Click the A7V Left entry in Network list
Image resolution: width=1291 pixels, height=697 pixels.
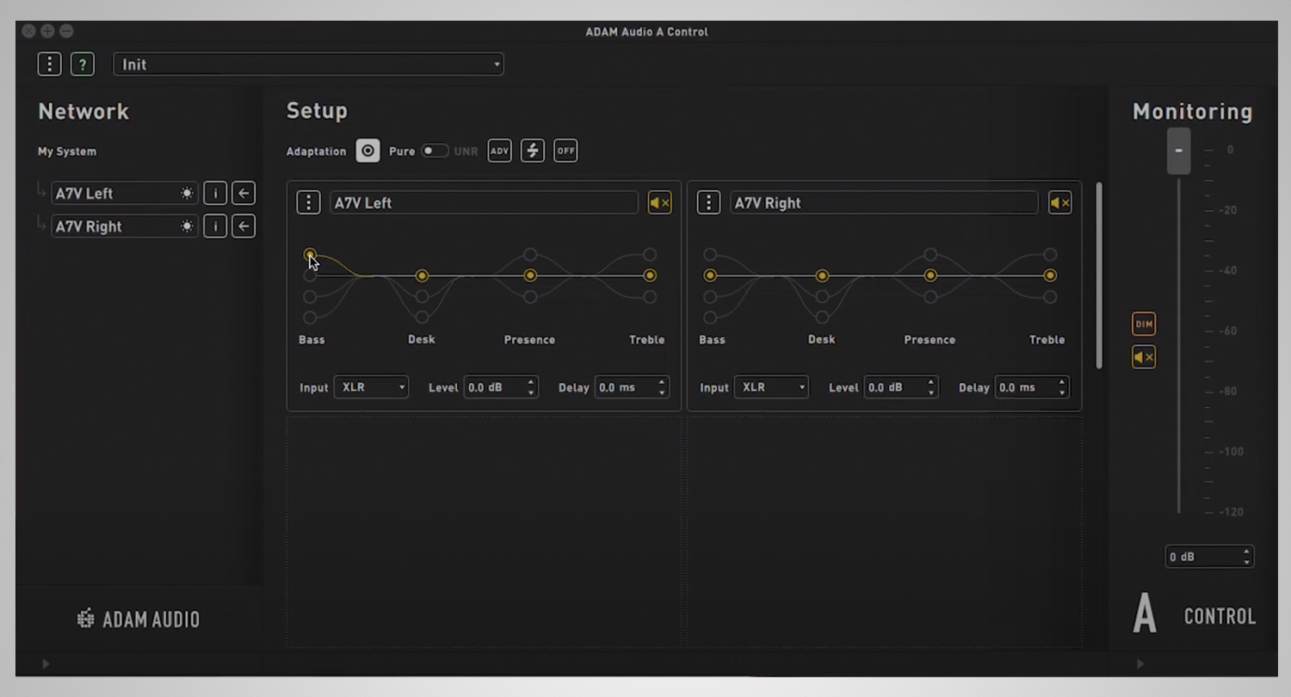click(125, 194)
